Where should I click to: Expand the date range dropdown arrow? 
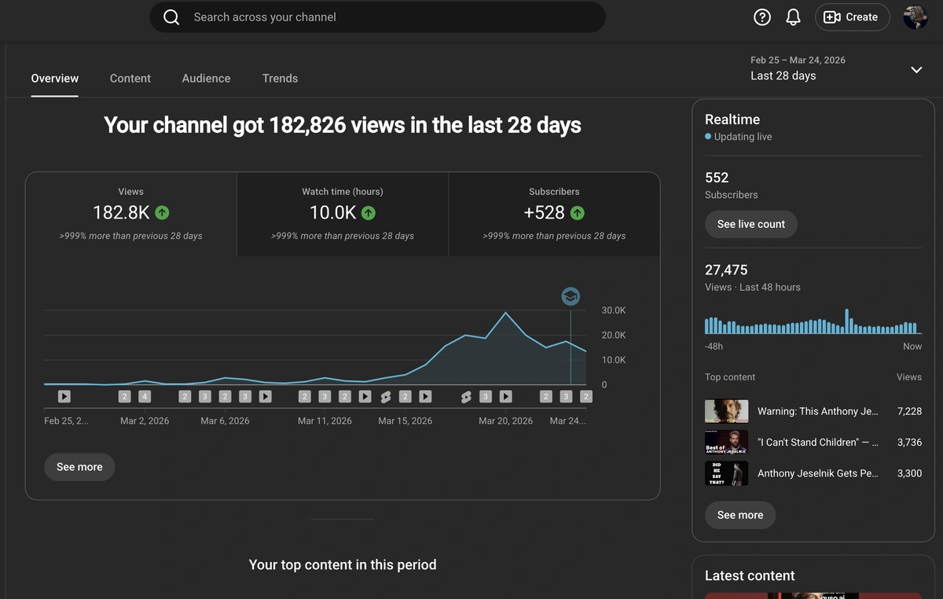916,69
